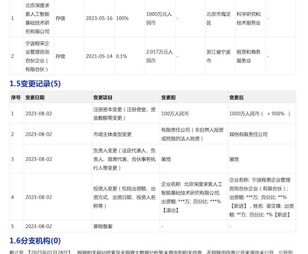
Task: Click date 2023-08-02 in the 投资人变更 row
Action: (x=39, y=197)
